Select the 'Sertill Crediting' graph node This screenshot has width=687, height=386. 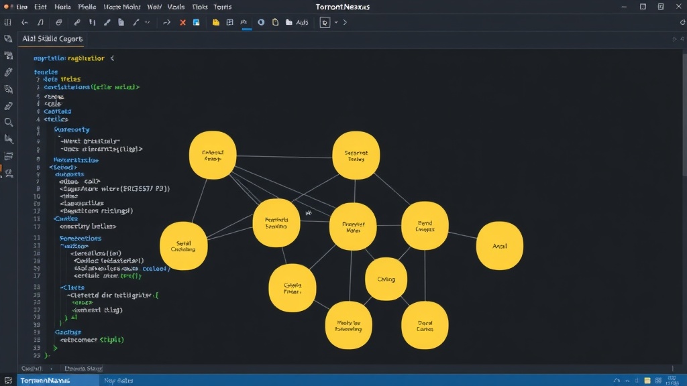[184, 246]
